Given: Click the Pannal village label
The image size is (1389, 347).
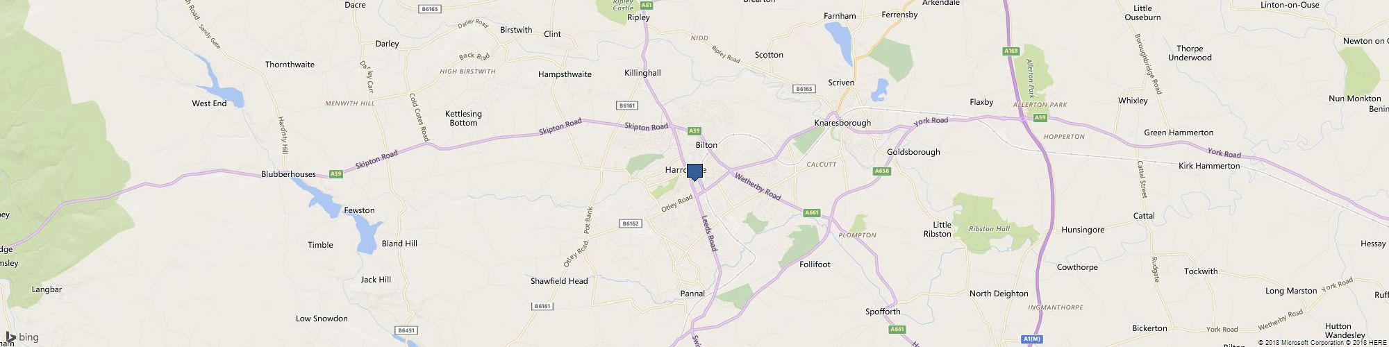Looking at the screenshot, I should tap(692, 294).
